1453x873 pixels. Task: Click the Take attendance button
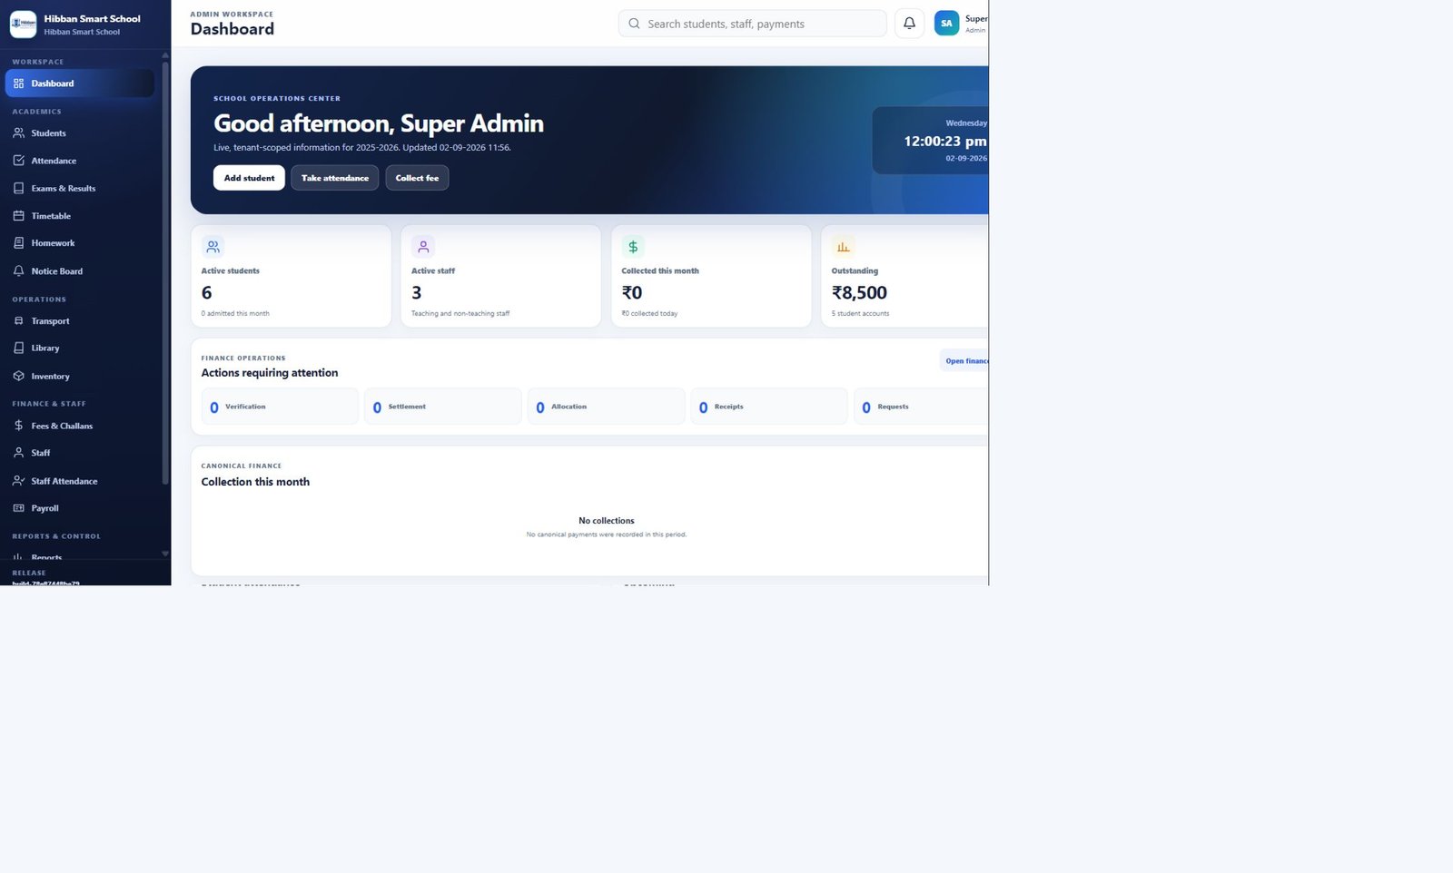(x=335, y=178)
